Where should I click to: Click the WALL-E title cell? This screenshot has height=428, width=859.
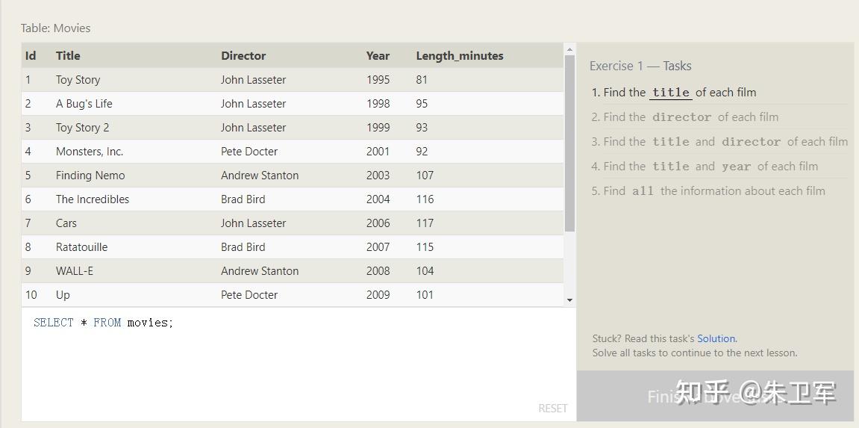(75, 271)
